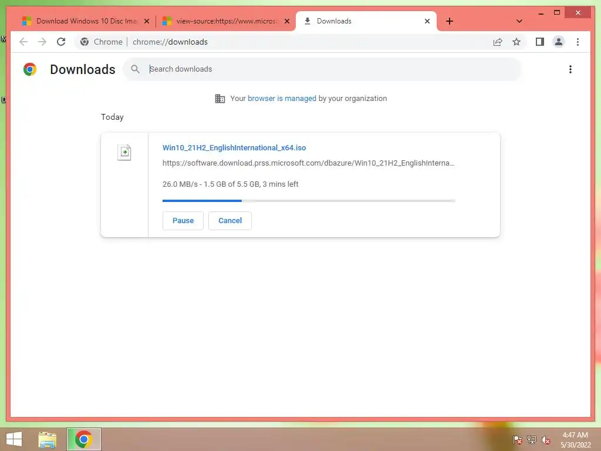
Task: Close the Downloads tab
Action: (427, 21)
